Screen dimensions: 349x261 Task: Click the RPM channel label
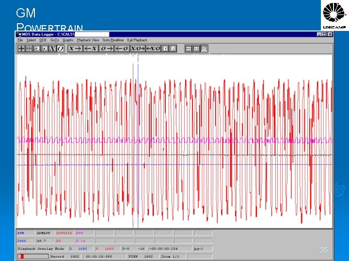pos(26,233)
